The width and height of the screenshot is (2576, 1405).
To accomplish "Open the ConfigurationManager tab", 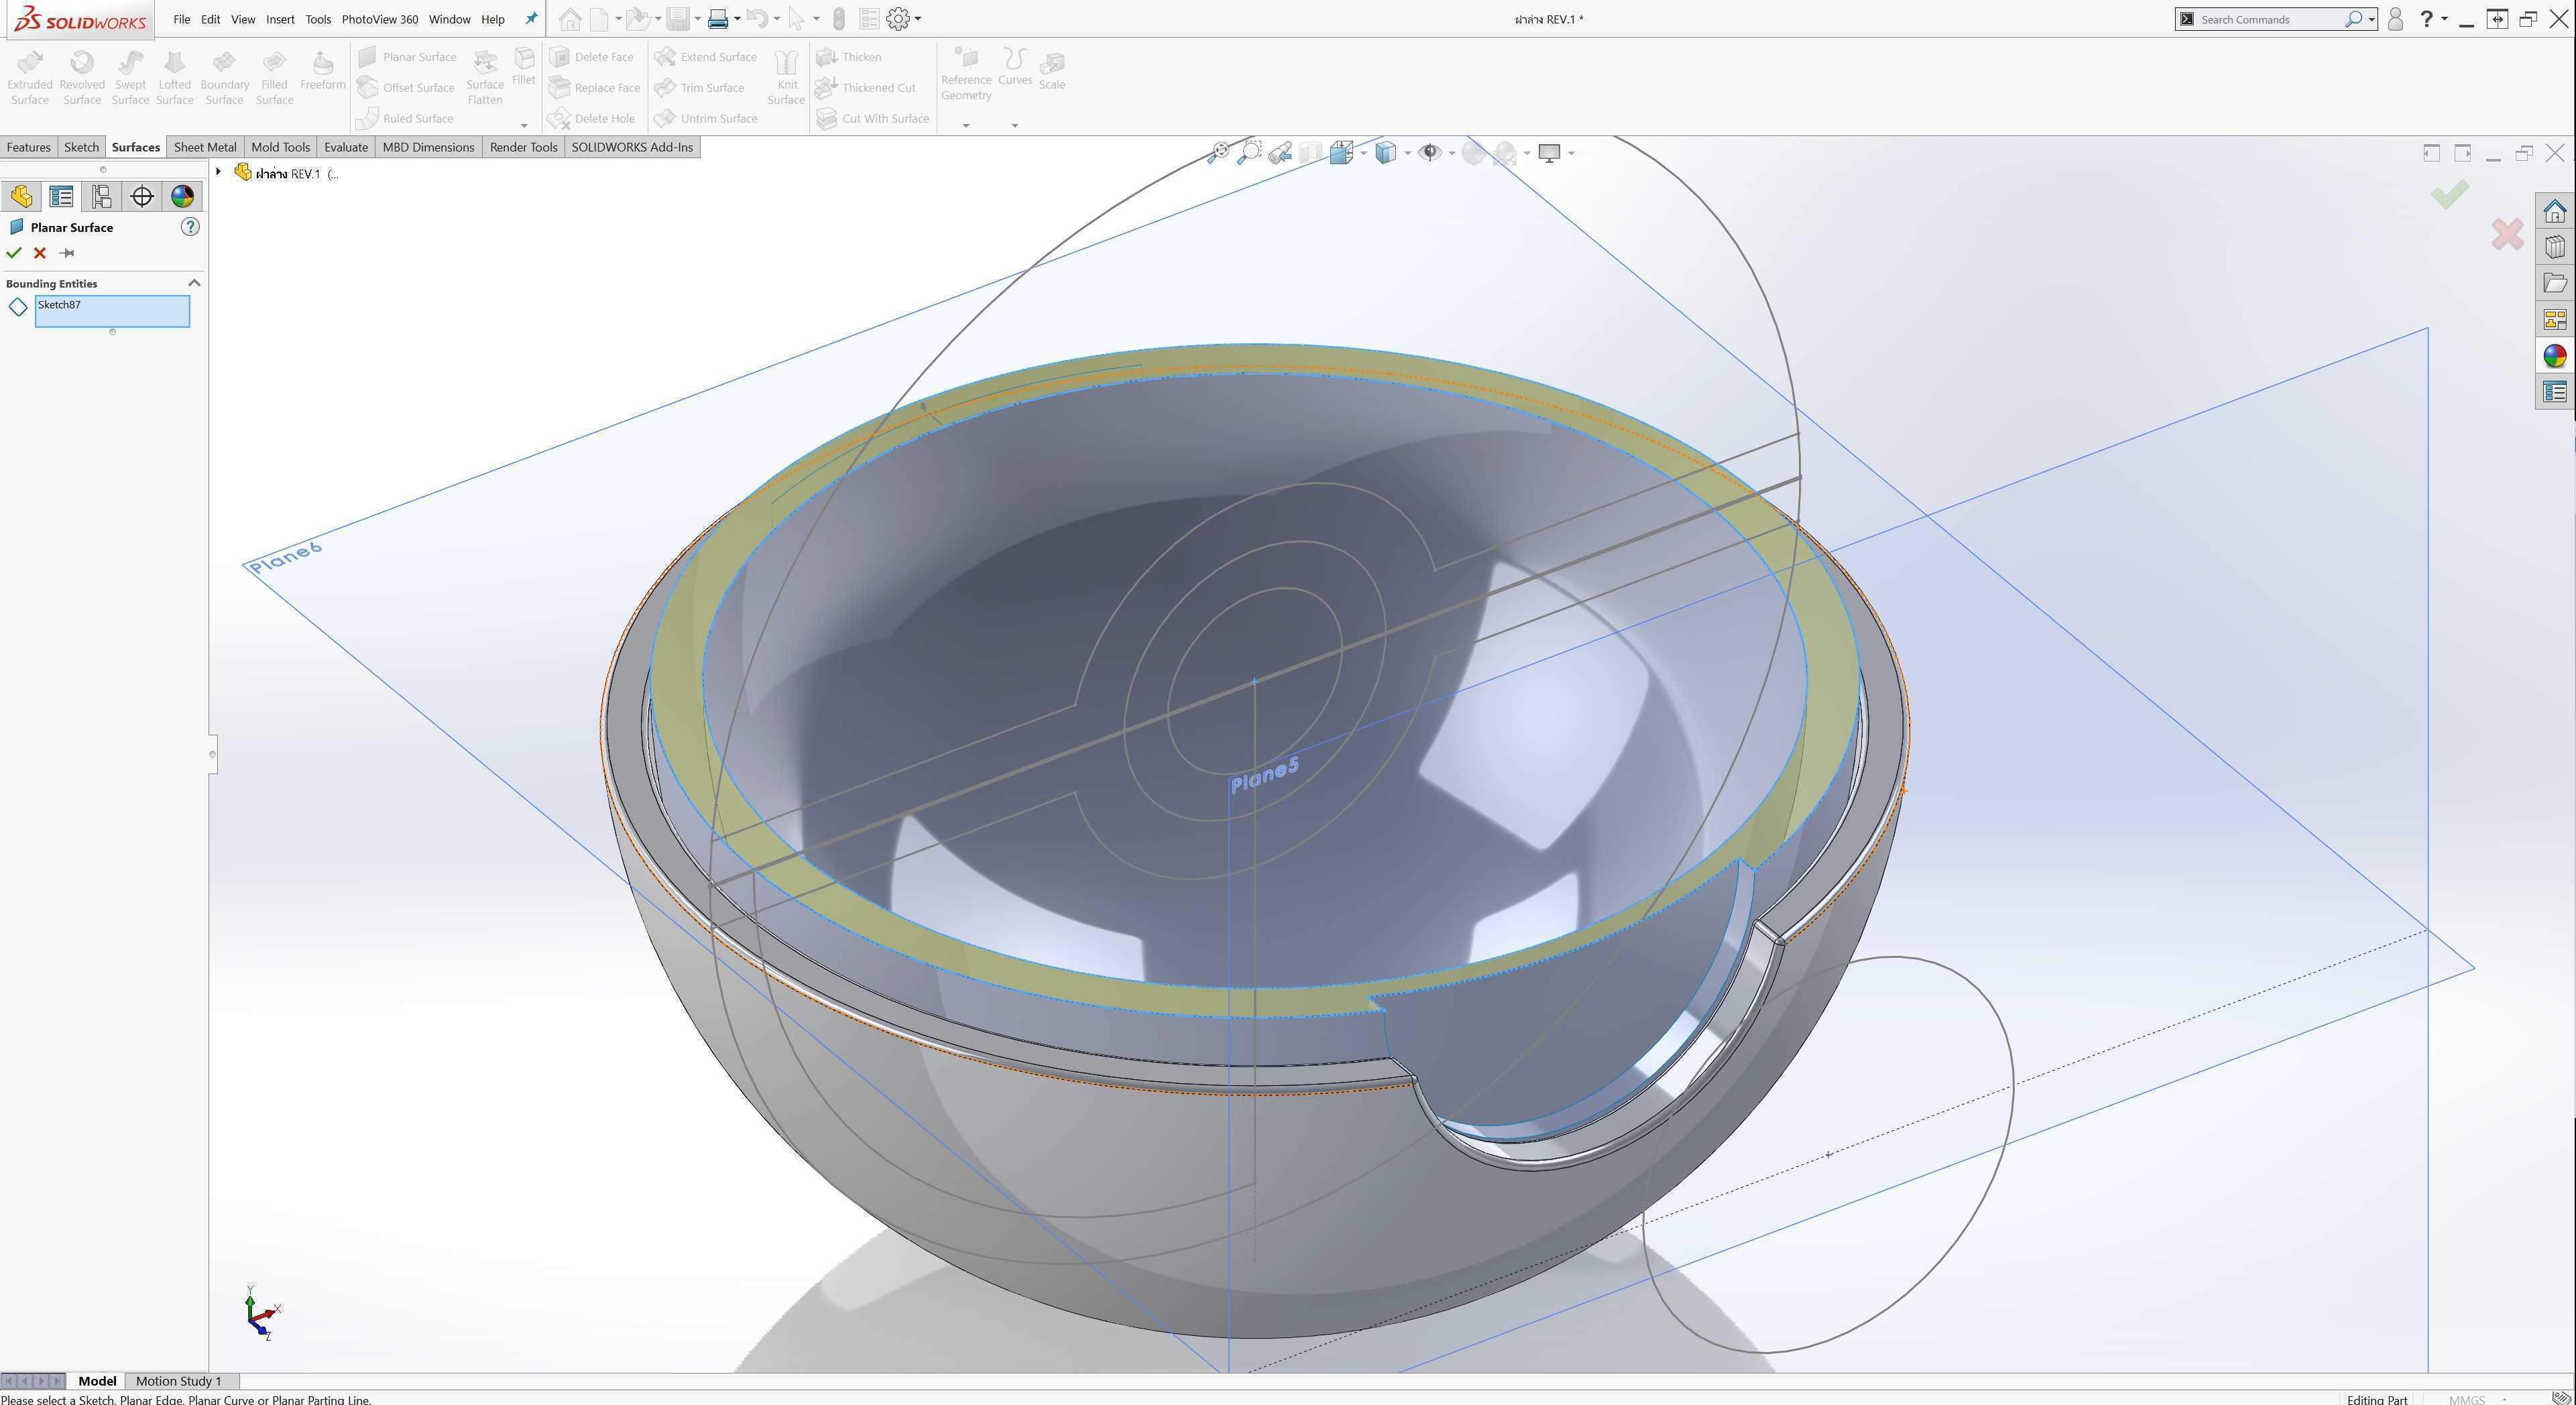I will coord(101,196).
